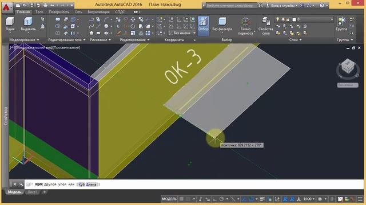Close the command line with the X button

pos(15,184)
